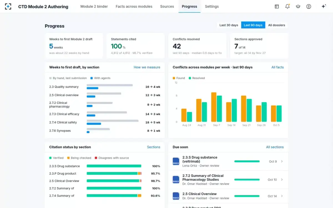Expand the 2.5 Clinical Overview due row chevron
This screenshot has width=333, height=208.
tap(282, 196)
